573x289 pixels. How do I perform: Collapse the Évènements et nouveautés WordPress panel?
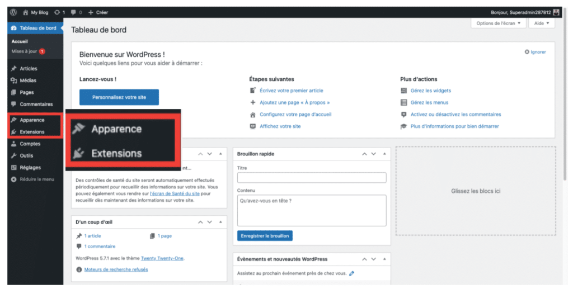coord(384,259)
